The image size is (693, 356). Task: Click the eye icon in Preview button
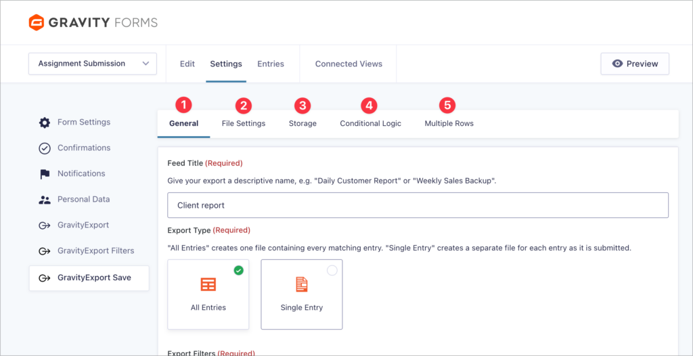pyautogui.click(x=617, y=64)
